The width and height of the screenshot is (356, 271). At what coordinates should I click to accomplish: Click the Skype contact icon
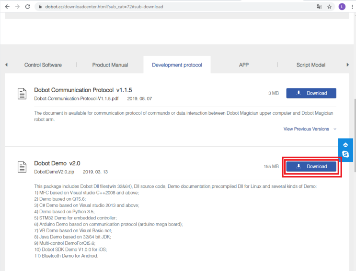pos(345,154)
